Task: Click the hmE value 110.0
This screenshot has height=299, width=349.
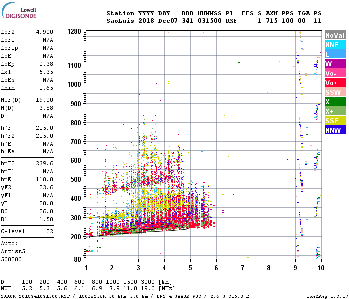Action: [x=45, y=179]
